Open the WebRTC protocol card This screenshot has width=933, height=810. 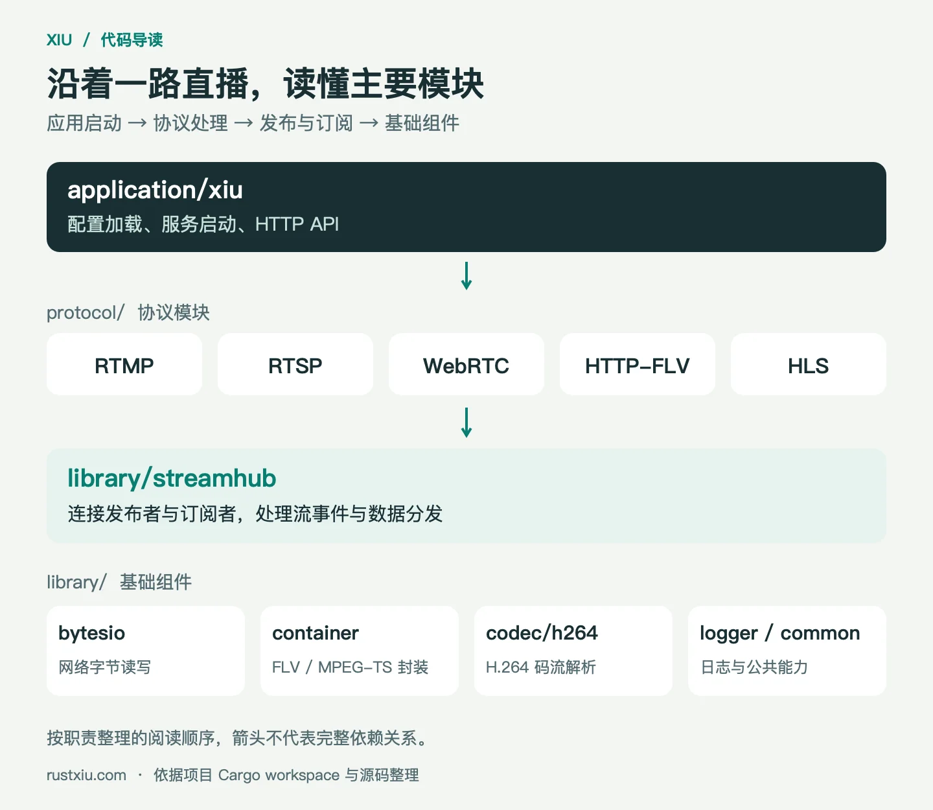coord(466,364)
